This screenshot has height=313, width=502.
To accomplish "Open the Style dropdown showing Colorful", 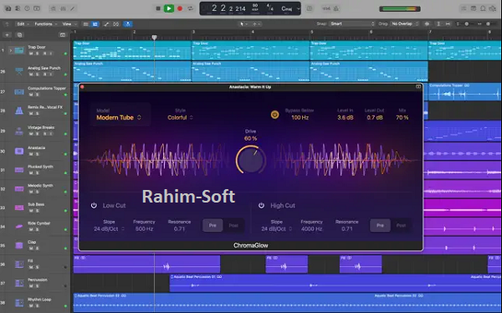I will (x=180, y=117).
